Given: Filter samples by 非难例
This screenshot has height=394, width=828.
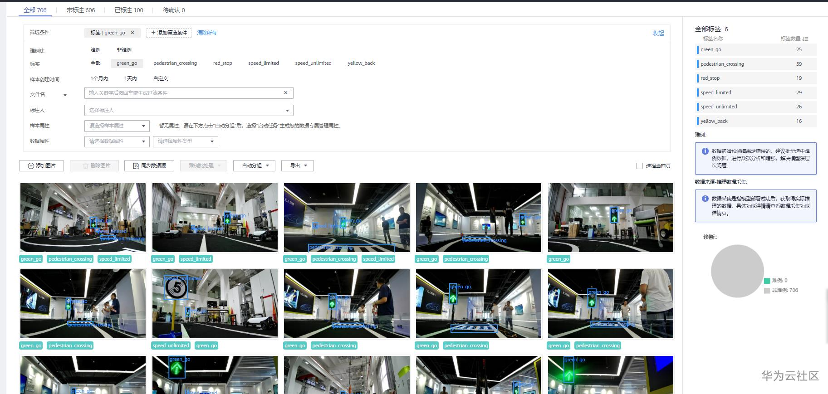Looking at the screenshot, I should click(124, 50).
